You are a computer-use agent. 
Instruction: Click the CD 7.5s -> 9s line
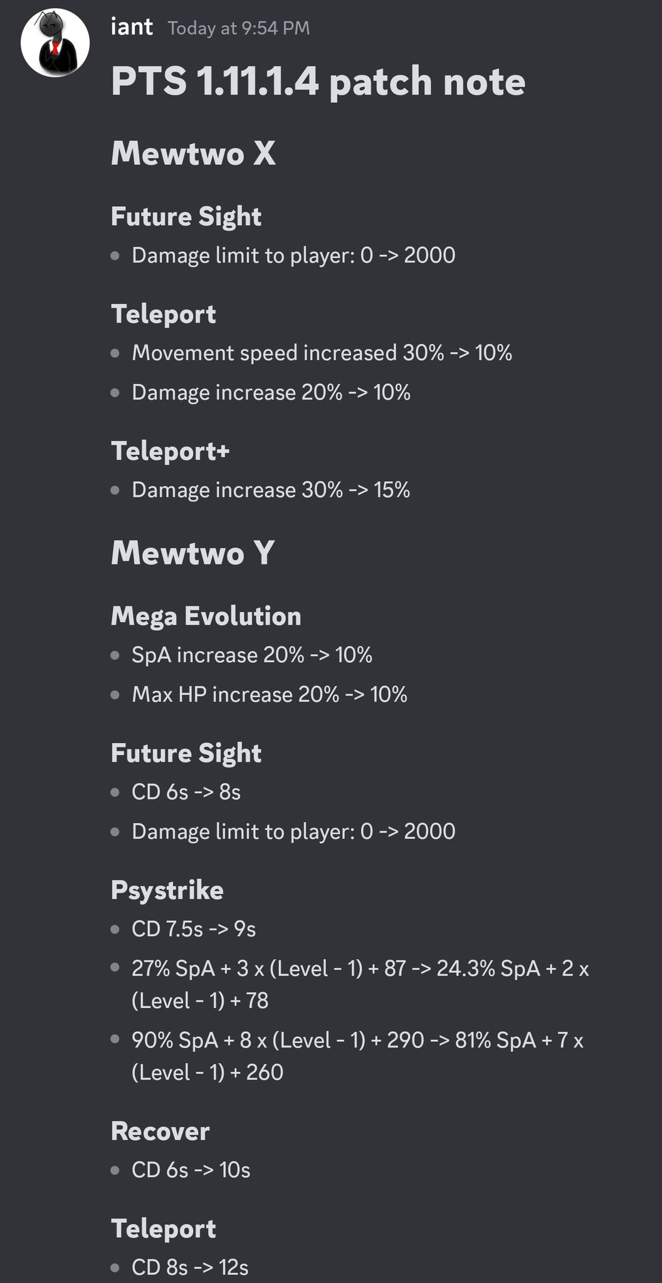[194, 929]
